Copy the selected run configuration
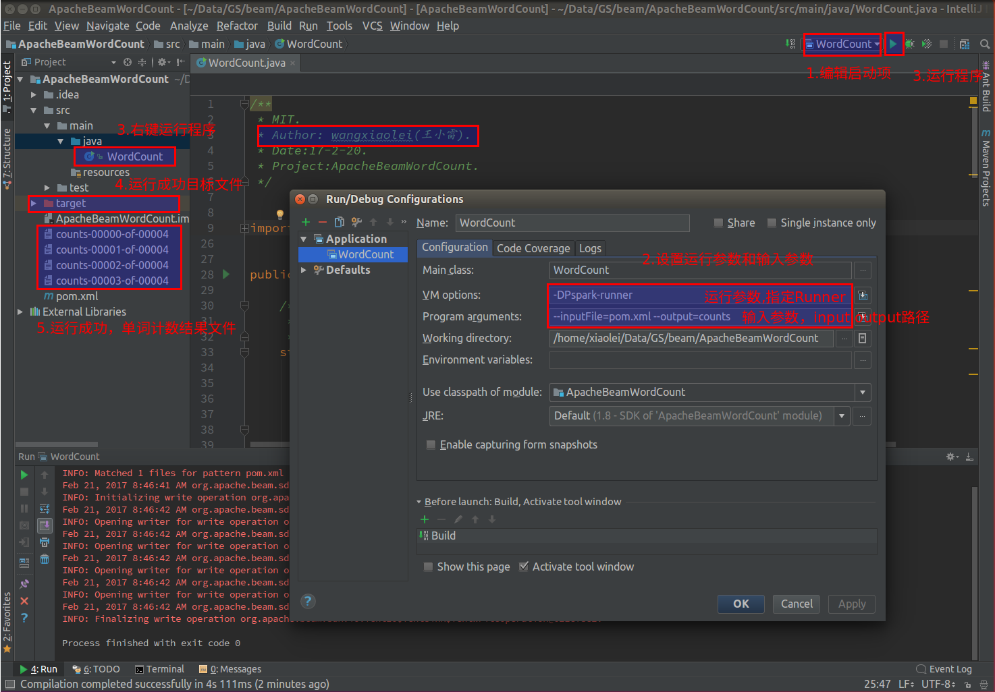Image resolution: width=995 pixels, height=692 pixels. [340, 222]
